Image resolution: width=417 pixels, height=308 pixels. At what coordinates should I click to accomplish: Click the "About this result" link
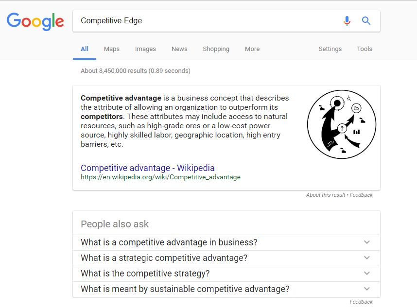coord(326,195)
